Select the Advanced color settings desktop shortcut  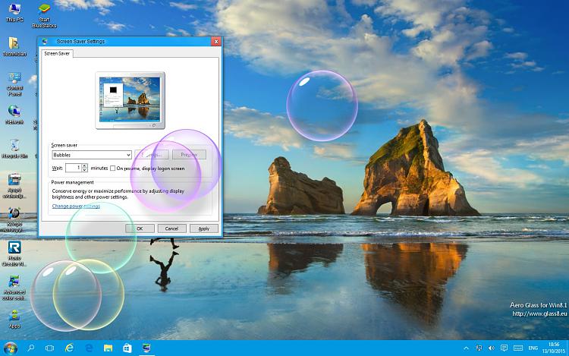pyautogui.click(x=14, y=288)
